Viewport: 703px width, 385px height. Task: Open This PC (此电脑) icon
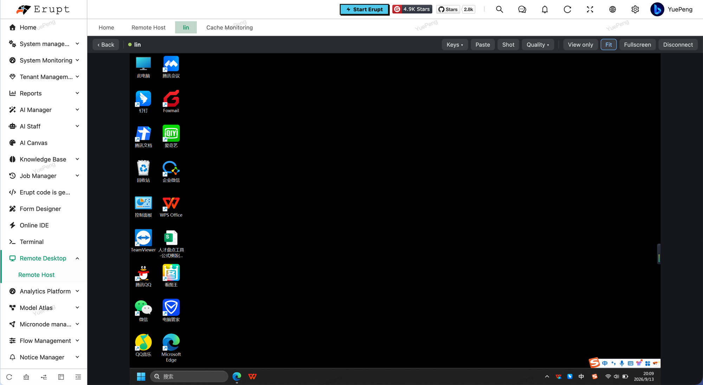pos(143,67)
